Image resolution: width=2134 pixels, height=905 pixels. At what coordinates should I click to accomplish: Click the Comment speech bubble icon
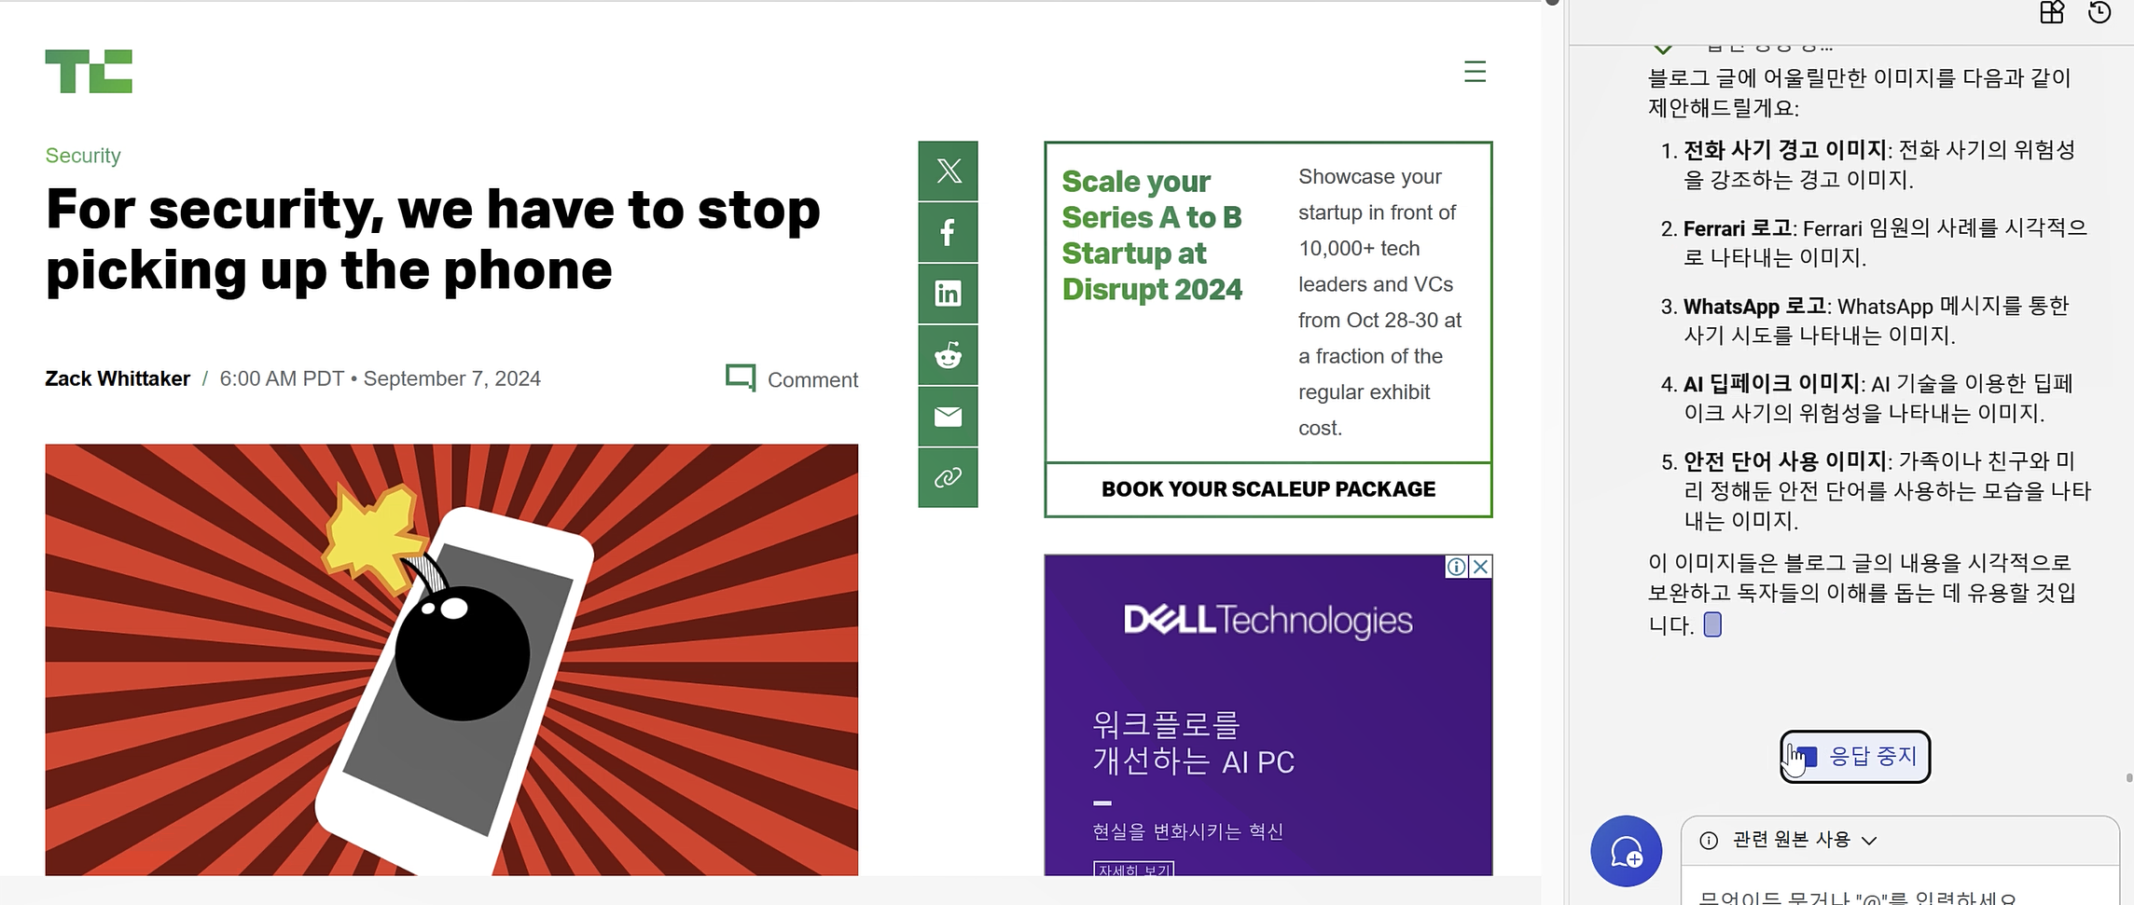[x=741, y=377]
